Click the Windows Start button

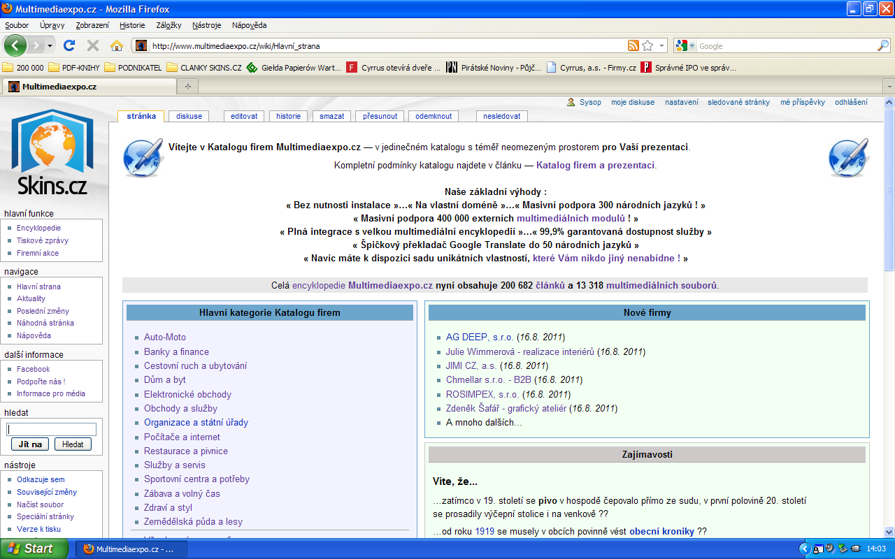[34, 549]
